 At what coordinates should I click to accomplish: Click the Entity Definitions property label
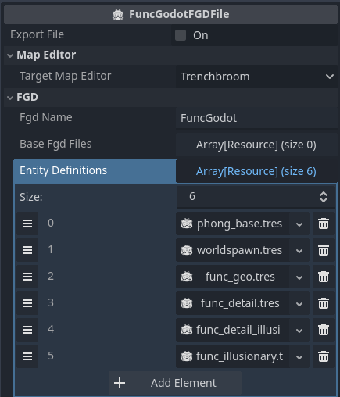[x=63, y=170]
